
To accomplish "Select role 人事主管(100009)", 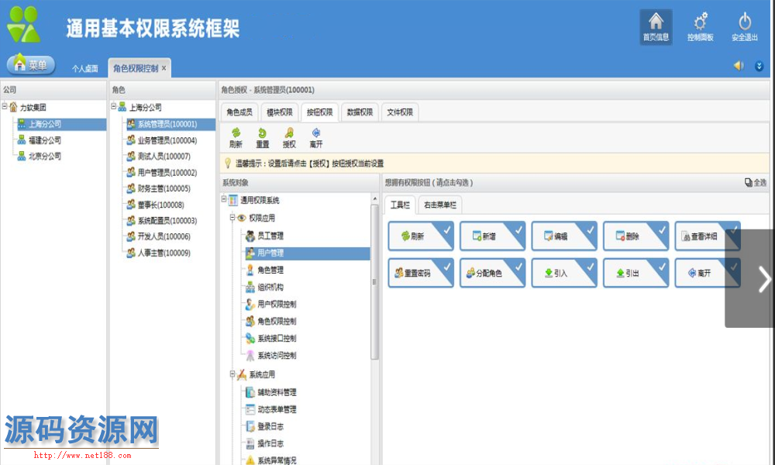I will (164, 253).
